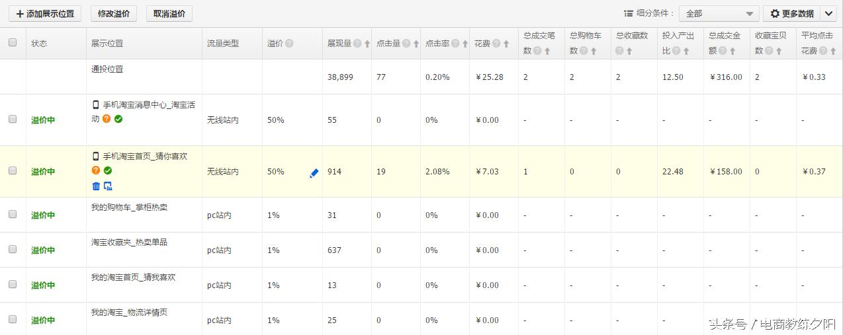Tick the checkbox for 我的购物车_掌柜热卖 row
The height and width of the screenshot is (335, 843).
point(13,214)
